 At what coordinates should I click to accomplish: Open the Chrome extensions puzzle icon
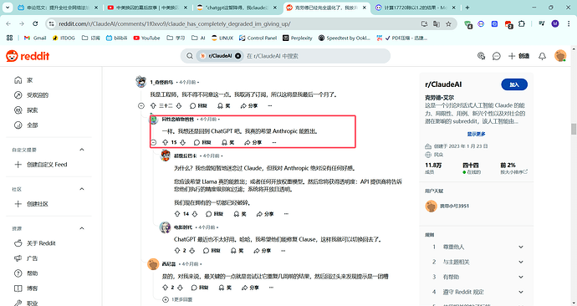[x=522, y=24]
